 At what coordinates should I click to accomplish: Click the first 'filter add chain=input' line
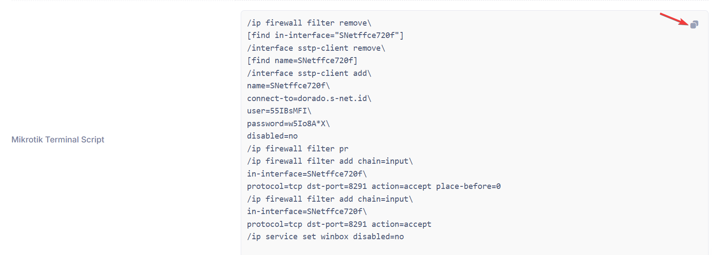(x=330, y=161)
